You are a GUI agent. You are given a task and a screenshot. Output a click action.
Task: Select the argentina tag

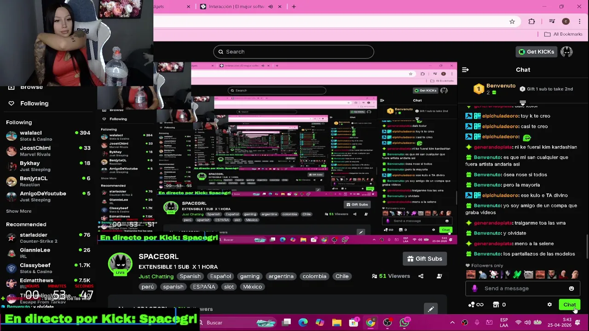[x=281, y=276]
